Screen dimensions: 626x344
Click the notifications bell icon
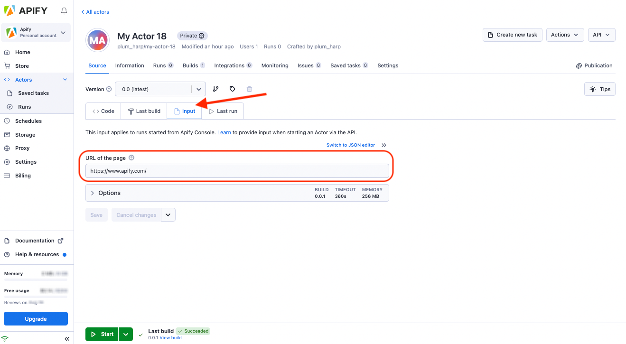tap(64, 11)
